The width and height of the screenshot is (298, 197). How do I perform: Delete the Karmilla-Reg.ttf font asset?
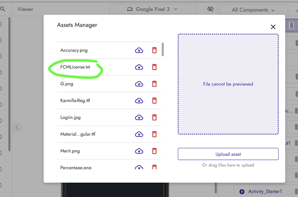coord(154,100)
